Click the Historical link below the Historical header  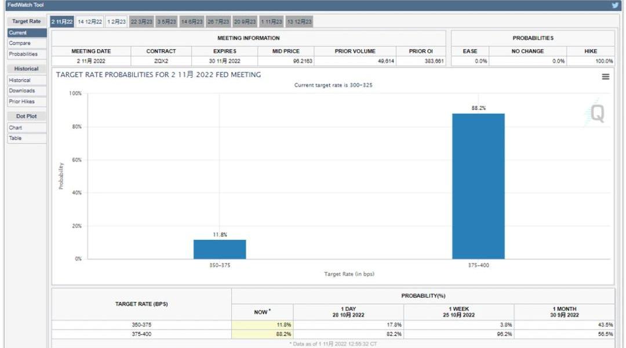coord(27,80)
